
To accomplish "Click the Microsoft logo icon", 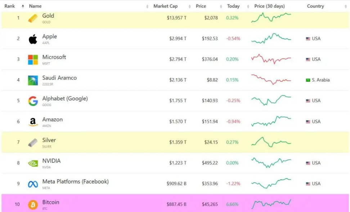I will [33, 60].
